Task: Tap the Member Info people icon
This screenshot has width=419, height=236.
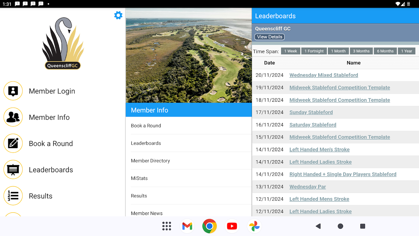Action: click(13, 117)
